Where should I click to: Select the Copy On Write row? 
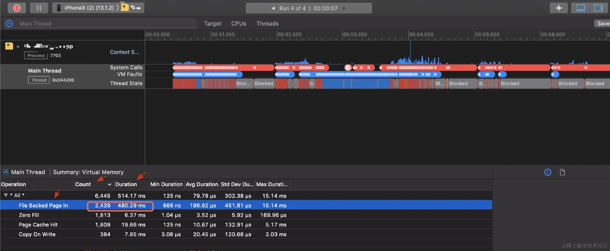tap(246, 234)
